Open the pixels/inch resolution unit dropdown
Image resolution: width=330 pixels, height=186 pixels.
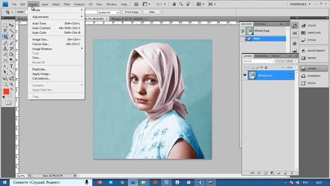coord(109,12)
